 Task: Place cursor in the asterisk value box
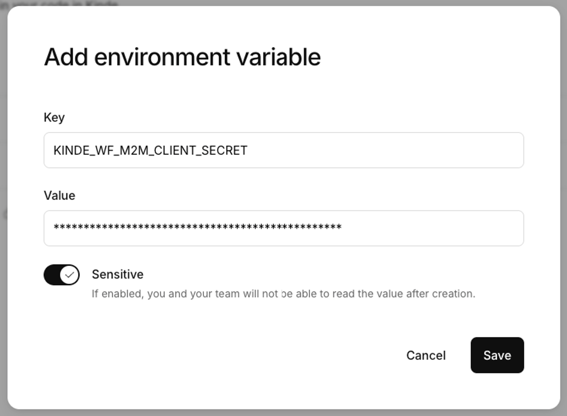tap(283, 228)
